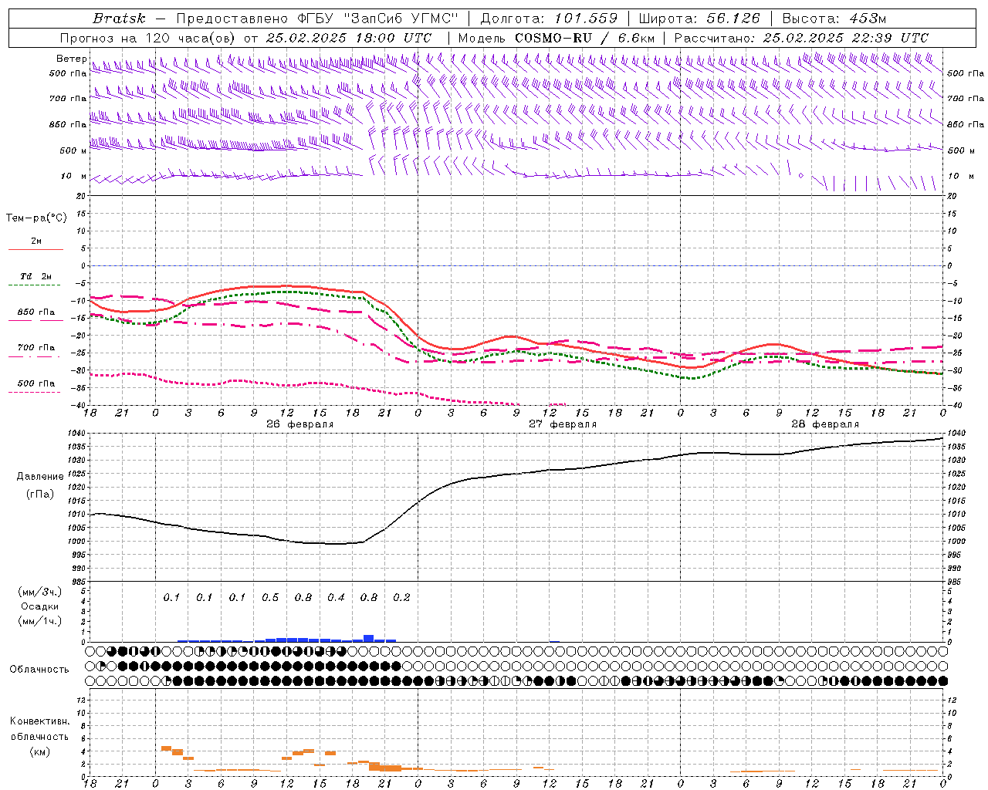Screen dimensions: 988x790
Task: Click the small diamond marker in the 10 м wind row
Action: (800, 176)
